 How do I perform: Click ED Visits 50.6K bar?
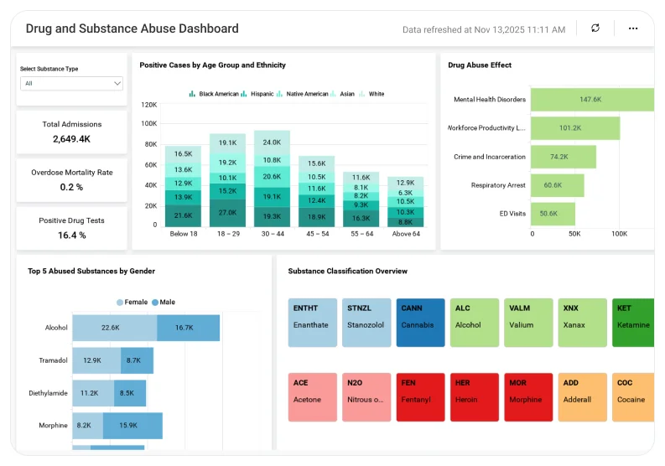(553, 214)
